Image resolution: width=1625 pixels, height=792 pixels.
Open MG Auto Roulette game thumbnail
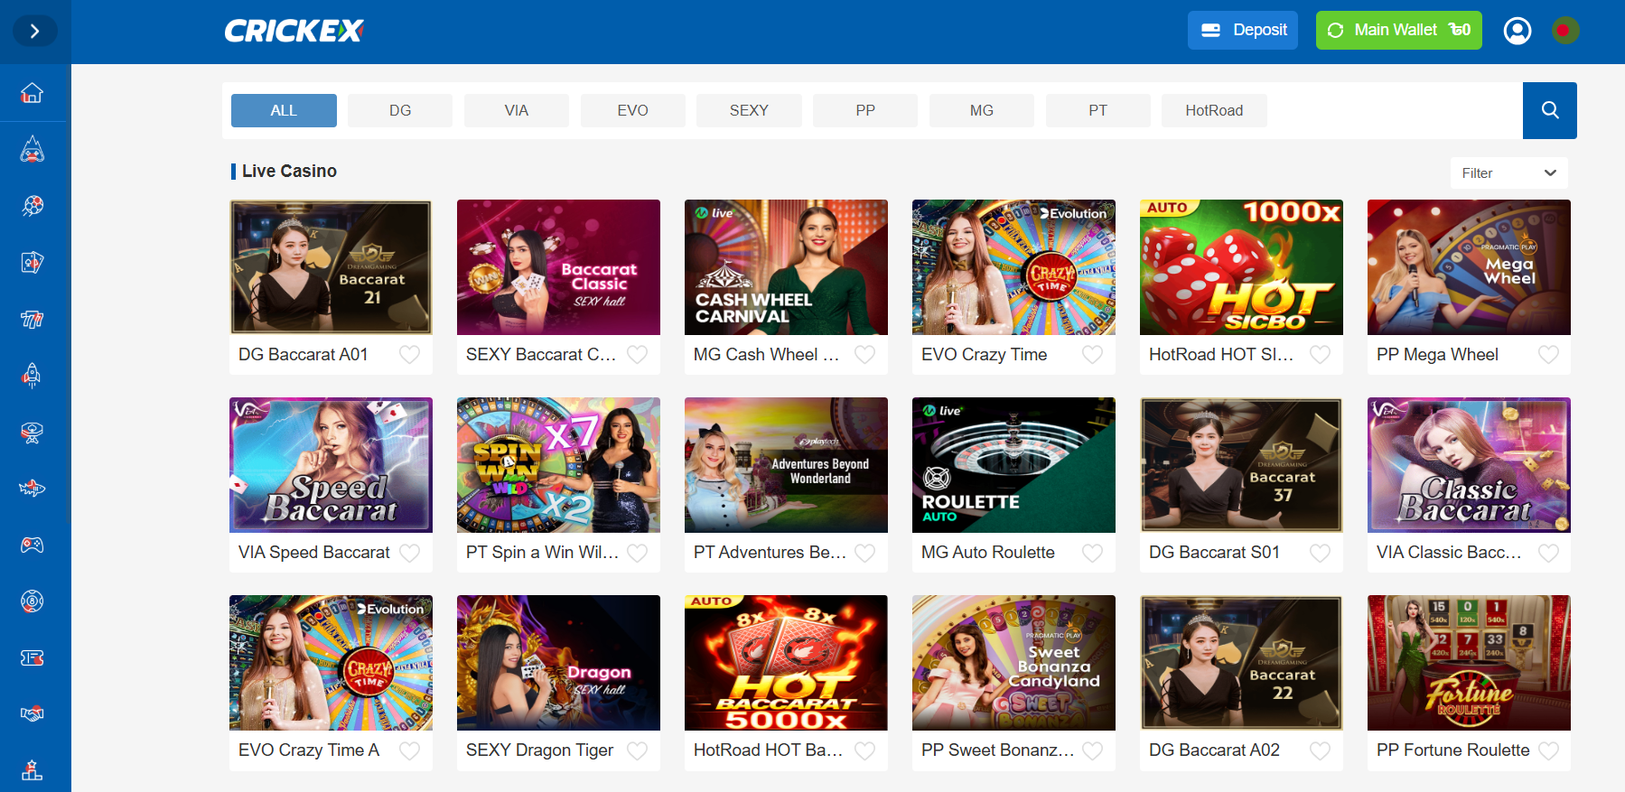click(1013, 465)
